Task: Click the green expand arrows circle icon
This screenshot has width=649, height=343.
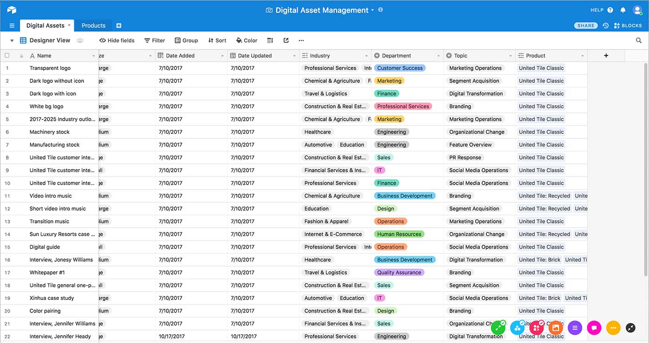Action: (x=498, y=328)
